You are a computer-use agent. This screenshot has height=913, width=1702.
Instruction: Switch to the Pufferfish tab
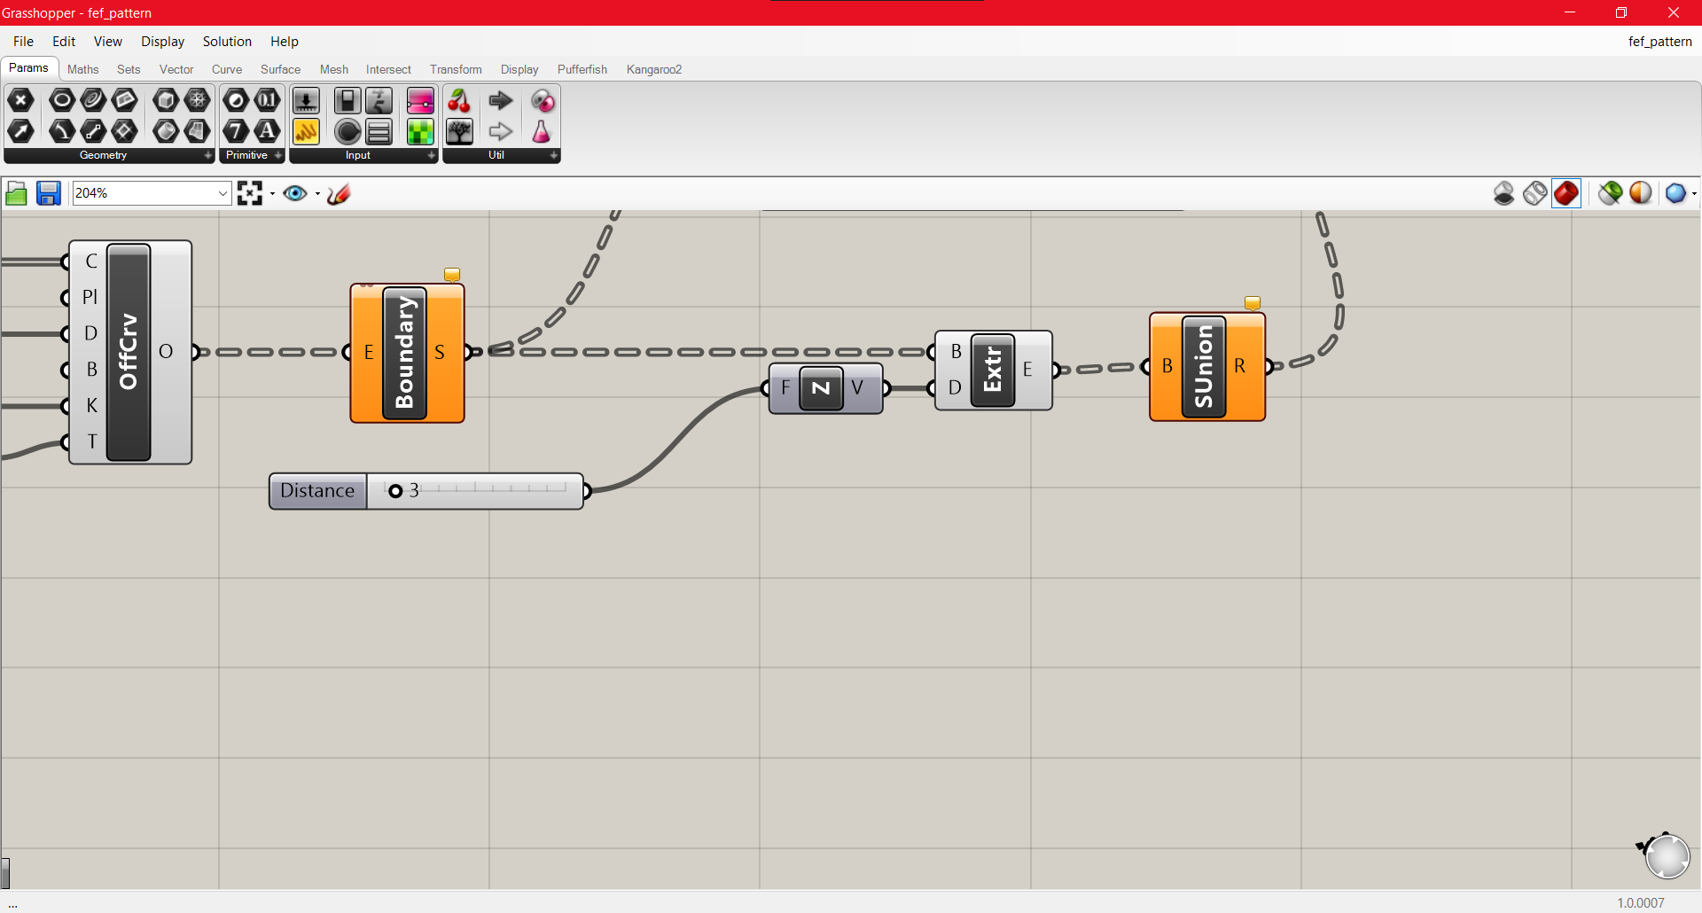point(582,69)
